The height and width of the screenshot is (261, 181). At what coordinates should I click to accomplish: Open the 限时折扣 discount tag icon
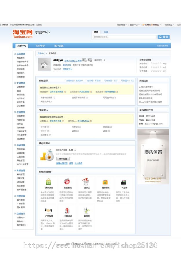click(x=67, y=182)
